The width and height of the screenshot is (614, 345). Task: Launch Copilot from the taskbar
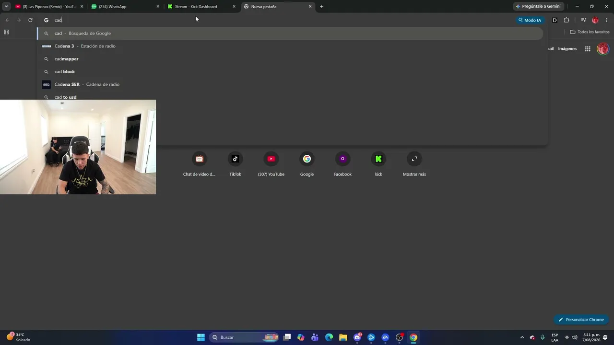(x=301, y=337)
